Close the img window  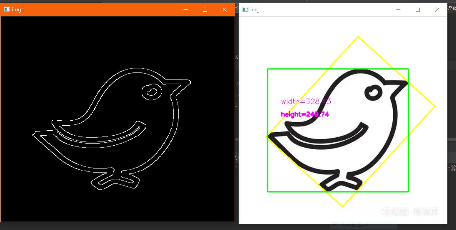[437, 10]
